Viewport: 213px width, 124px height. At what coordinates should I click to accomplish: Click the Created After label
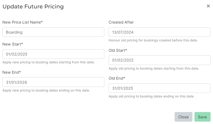click(x=121, y=22)
